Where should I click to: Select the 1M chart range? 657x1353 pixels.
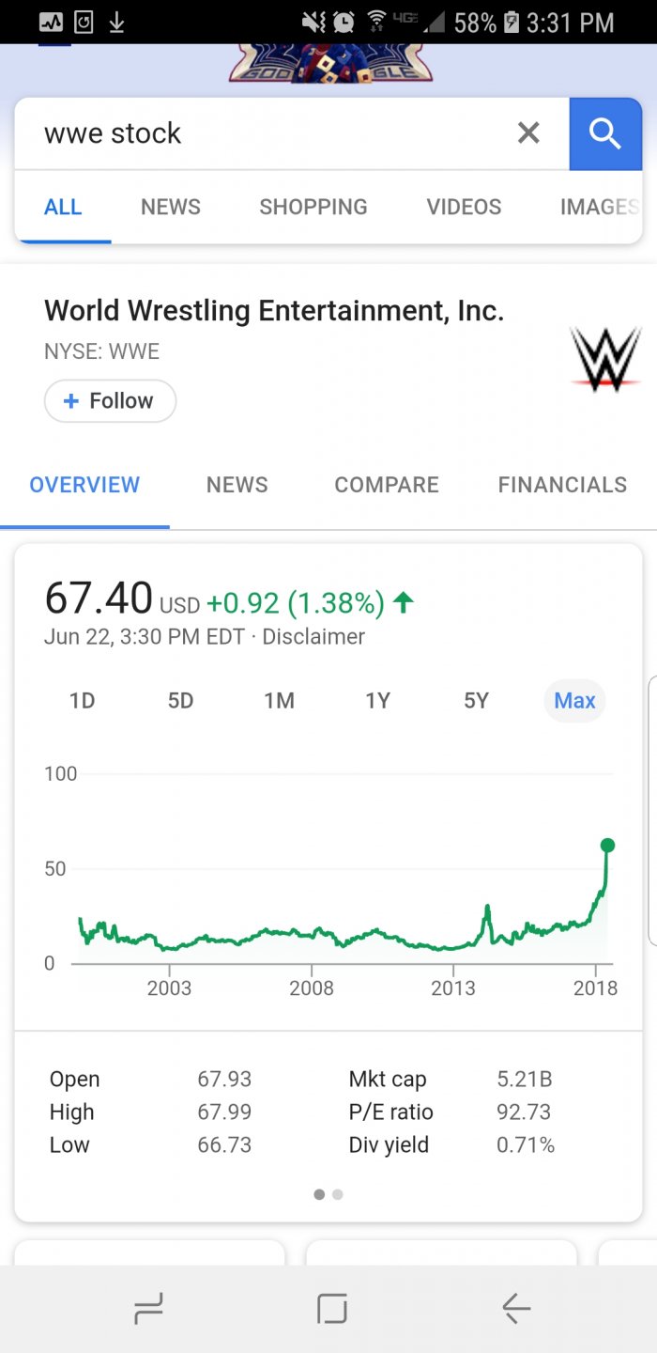tap(280, 701)
